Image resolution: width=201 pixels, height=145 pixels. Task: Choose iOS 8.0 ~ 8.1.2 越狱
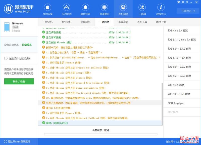(x=182, y=49)
